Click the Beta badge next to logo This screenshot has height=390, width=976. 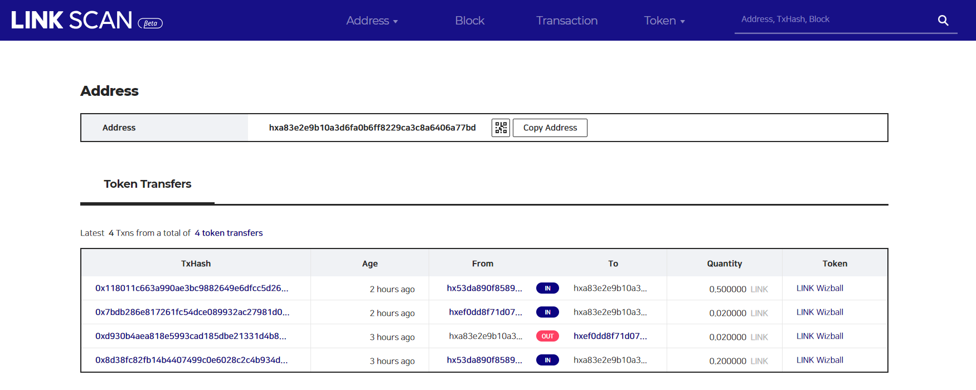point(150,23)
